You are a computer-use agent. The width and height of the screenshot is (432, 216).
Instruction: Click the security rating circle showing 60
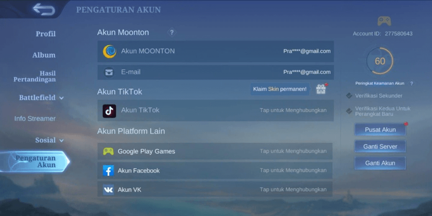(380, 61)
